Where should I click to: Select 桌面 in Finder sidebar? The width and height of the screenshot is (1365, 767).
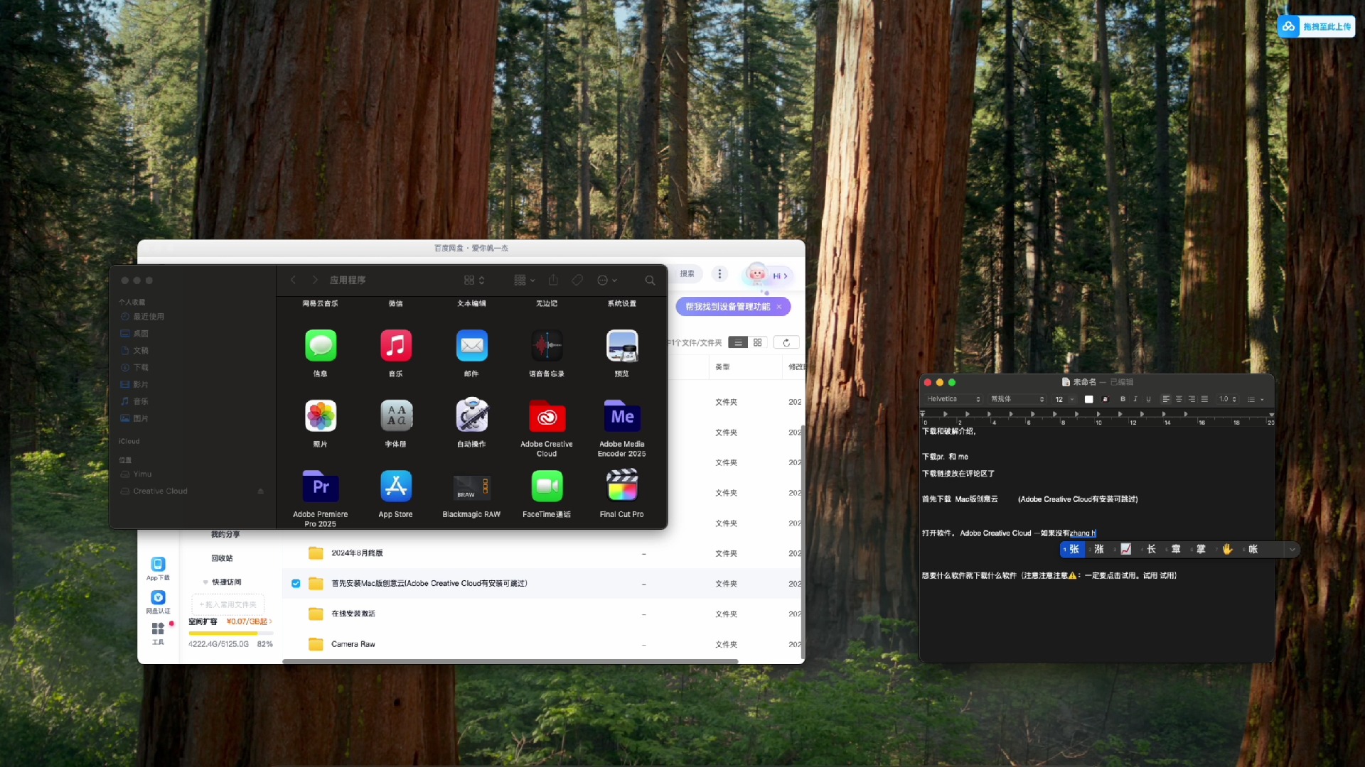click(x=134, y=334)
